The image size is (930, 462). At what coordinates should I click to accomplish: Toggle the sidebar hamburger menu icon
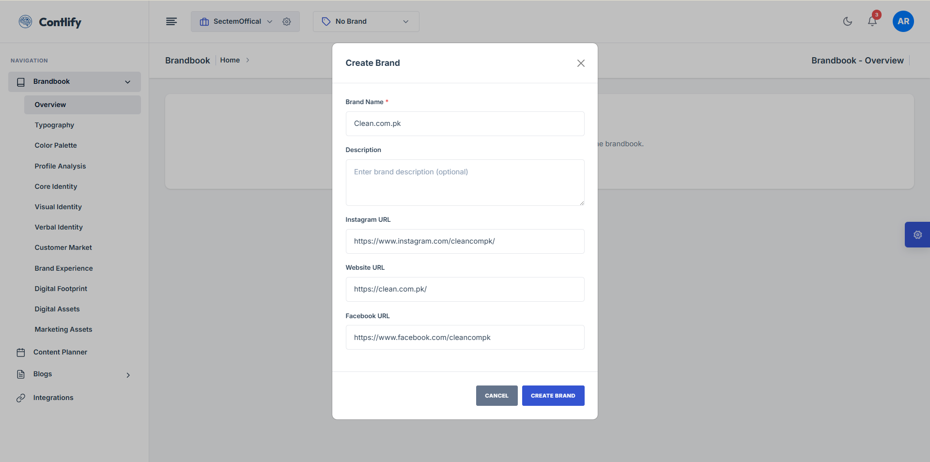tap(171, 21)
